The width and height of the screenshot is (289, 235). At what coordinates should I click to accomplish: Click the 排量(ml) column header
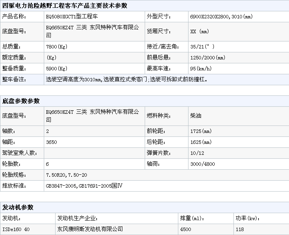192,218
